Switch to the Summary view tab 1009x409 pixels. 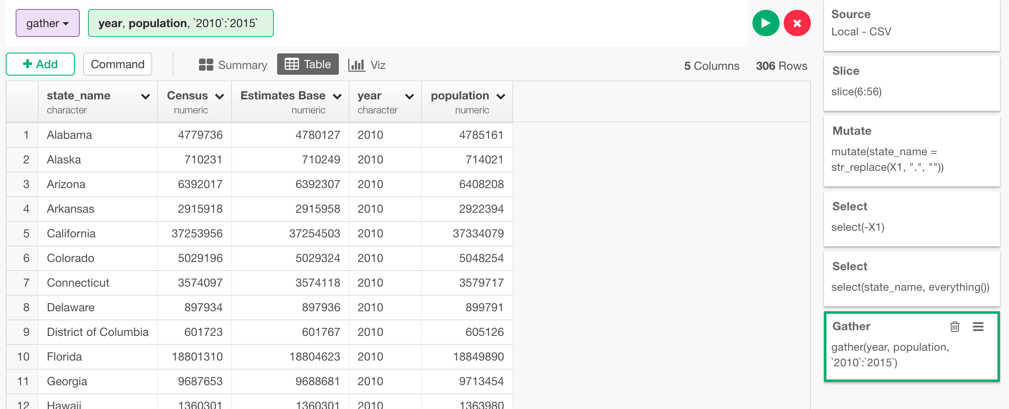pos(233,64)
